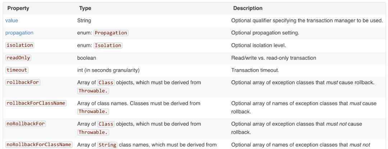Click the isolation property code label
Image resolution: width=388 pixels, height=149 pixels.
20,45
